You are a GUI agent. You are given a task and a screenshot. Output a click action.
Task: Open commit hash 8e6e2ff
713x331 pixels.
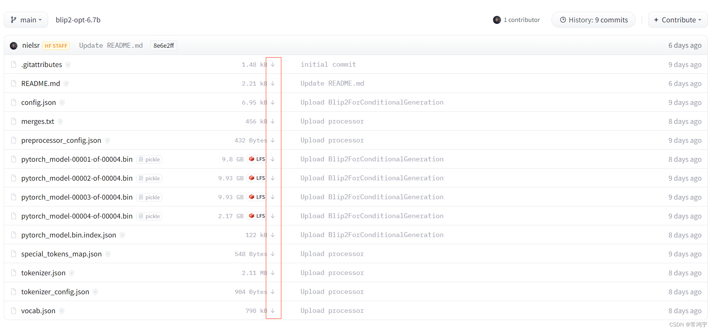point(164,45)
